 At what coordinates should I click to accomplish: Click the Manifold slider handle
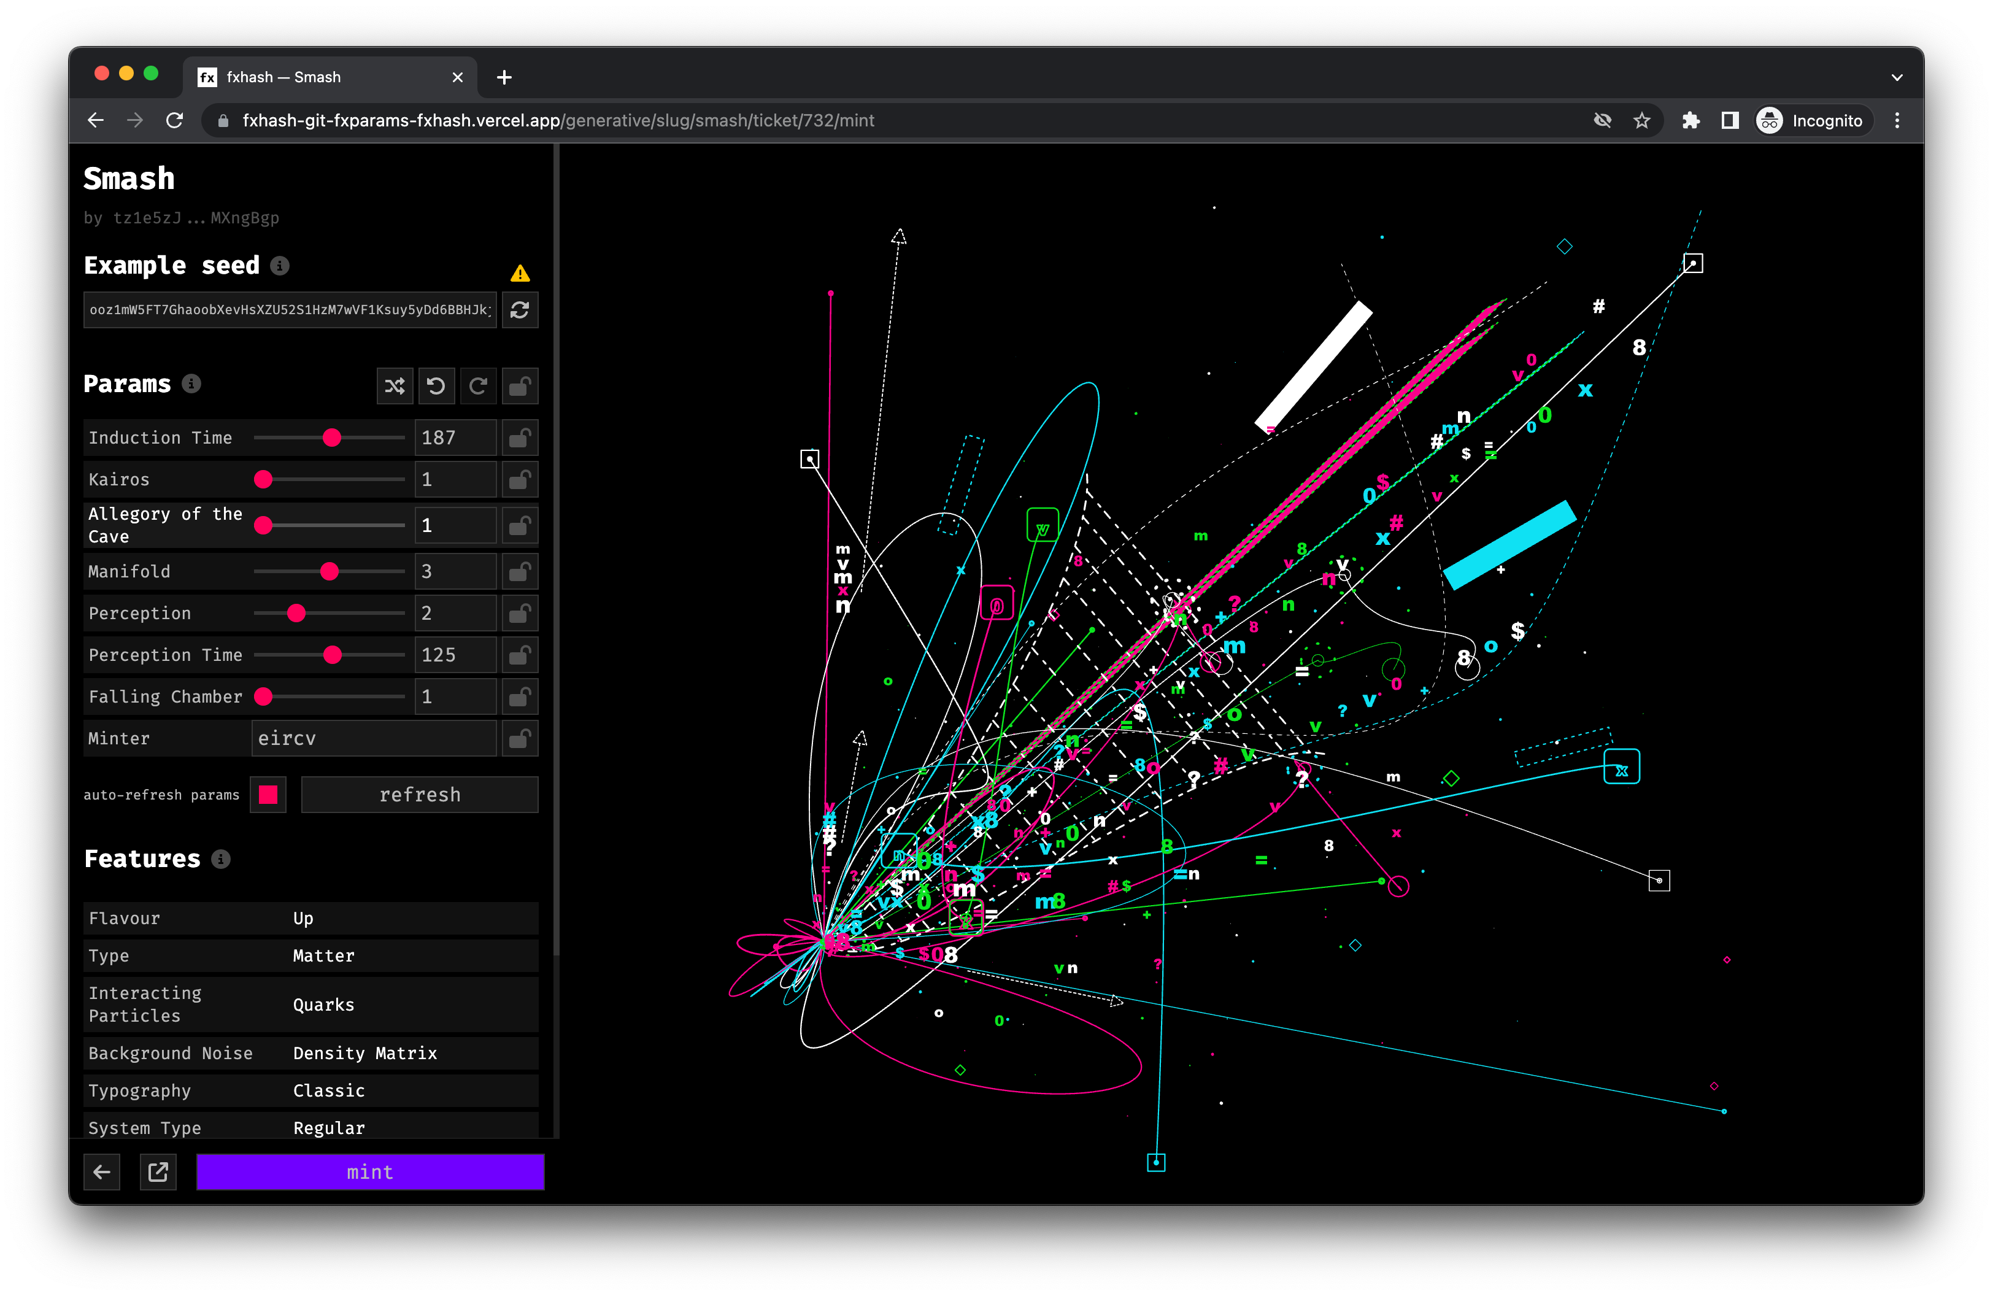pos(330,572)
